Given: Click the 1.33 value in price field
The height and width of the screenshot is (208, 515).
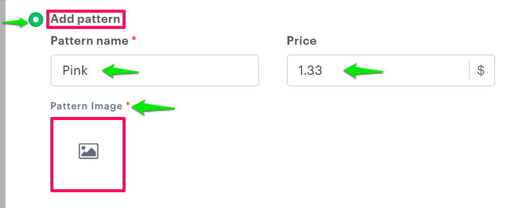Looking at the screenshot, I should [310, 71].
